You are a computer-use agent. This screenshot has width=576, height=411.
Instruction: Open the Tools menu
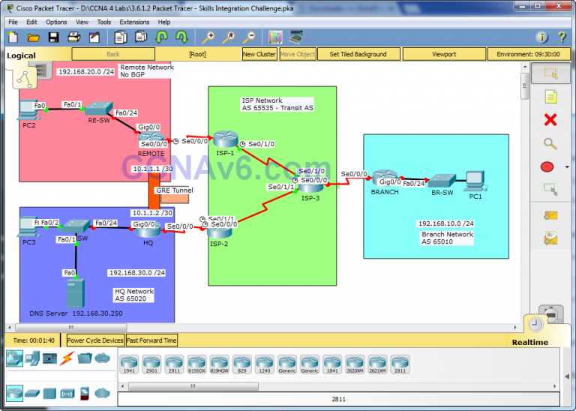pyautogui.click(x=104, y=22)
